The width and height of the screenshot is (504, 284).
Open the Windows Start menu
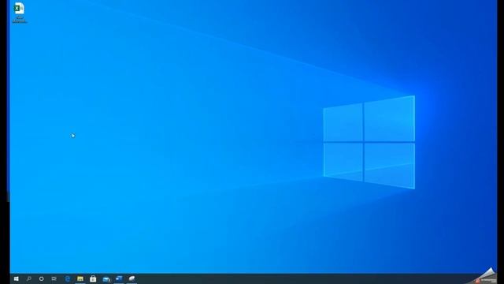click(16, 278)
